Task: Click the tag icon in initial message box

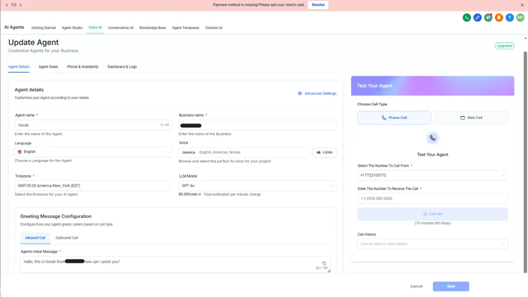Action: (x=324, y=263)
